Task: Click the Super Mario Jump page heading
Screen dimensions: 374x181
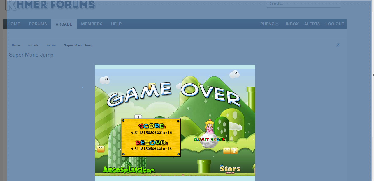Action: click(x=31, y=55)
